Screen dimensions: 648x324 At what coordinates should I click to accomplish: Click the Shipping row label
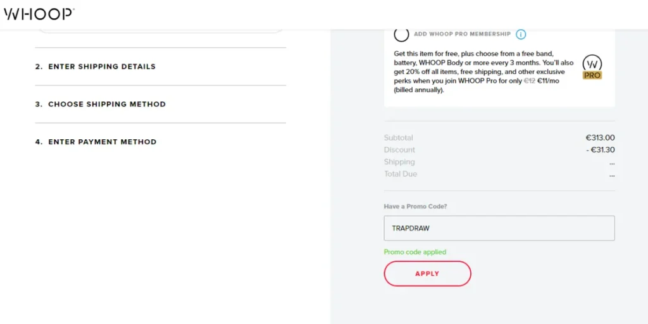click(399, 162)
